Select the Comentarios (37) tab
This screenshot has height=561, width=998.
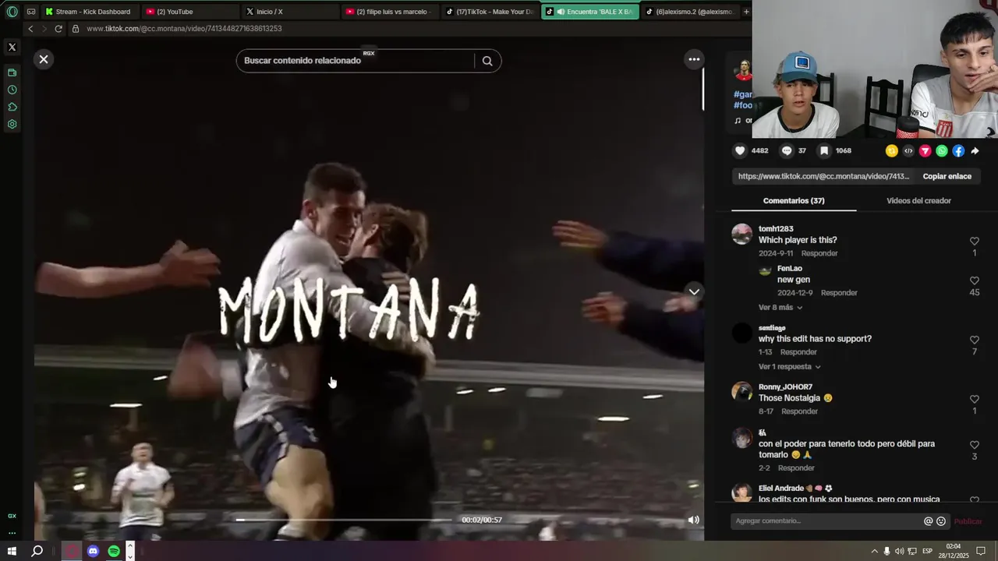[x=794, y=200]
